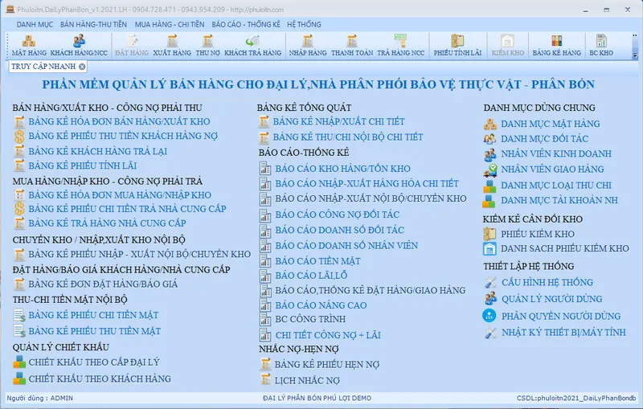The width and height of the screenshot is (643, 409).
Task: Open BẢNG KÊ PHIẾU HẸN NỢ link
Action: coord(327,364)
